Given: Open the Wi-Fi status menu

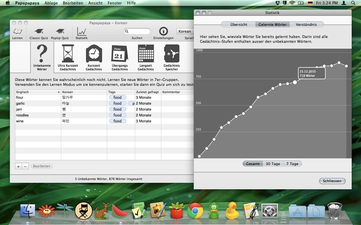Looking at the screenshot, I should [x=292, y=3].
